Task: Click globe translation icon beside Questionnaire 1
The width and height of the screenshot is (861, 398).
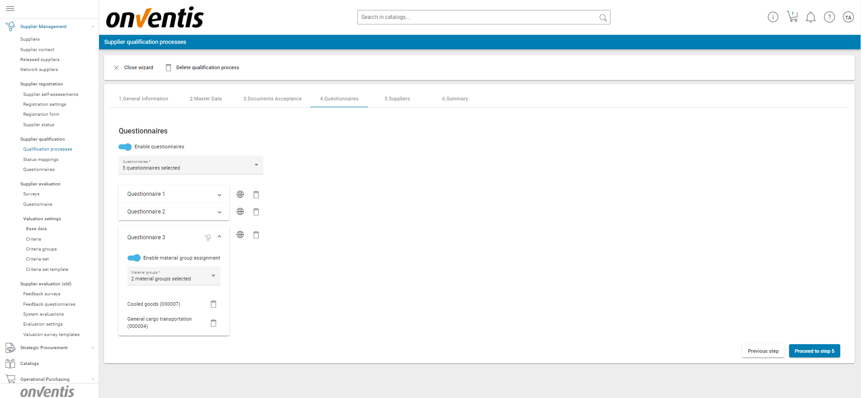Action: point(240,194)
